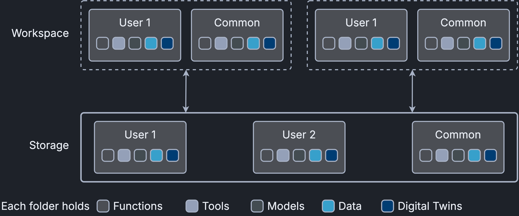Click "User 1" title in left workspace

coord(135,23)
